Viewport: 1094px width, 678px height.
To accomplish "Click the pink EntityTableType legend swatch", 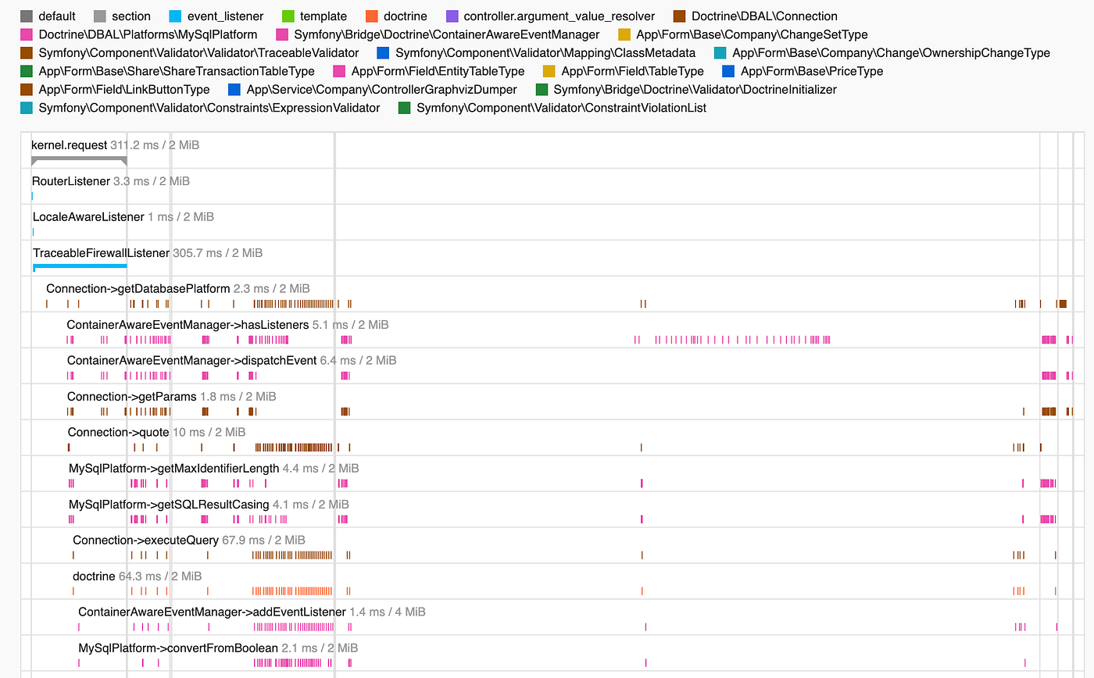I will click(340, 71).
